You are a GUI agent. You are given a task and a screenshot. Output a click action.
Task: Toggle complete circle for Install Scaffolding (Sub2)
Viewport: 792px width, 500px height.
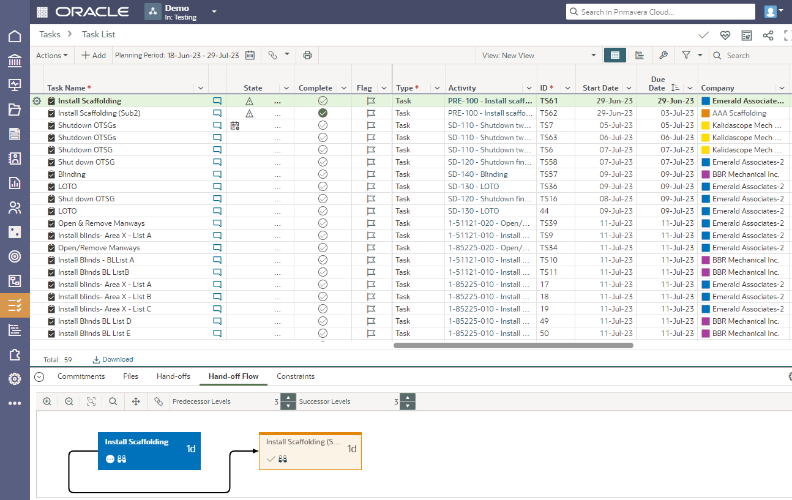[323, 113]
